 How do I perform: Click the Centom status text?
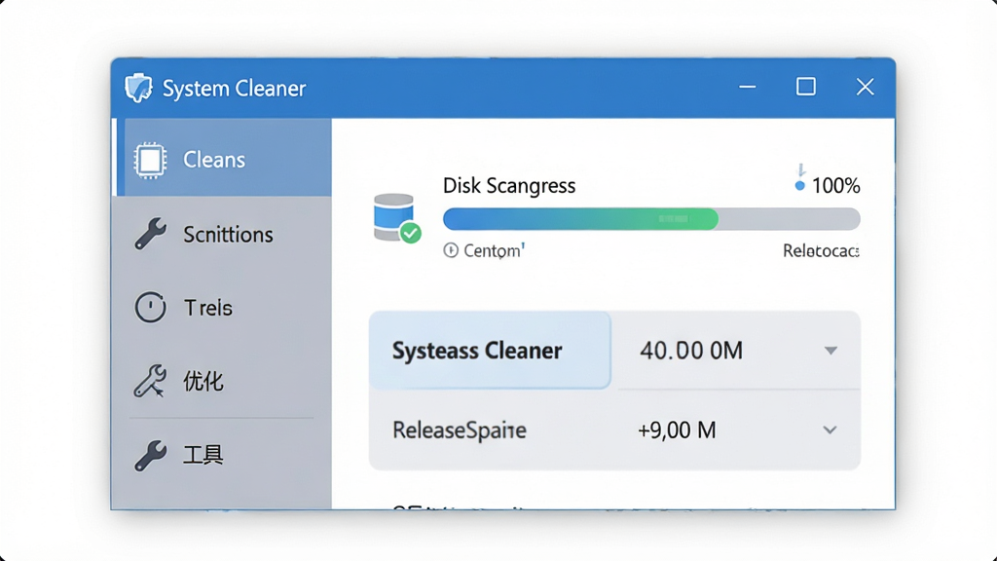coord(494,250)
